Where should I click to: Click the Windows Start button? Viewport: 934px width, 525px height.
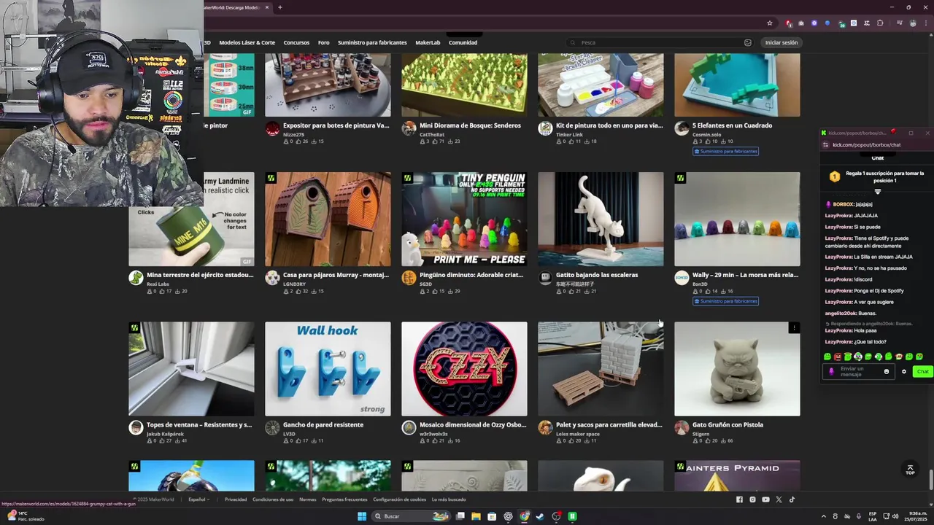pyautogui.click(x=361, y=516)
